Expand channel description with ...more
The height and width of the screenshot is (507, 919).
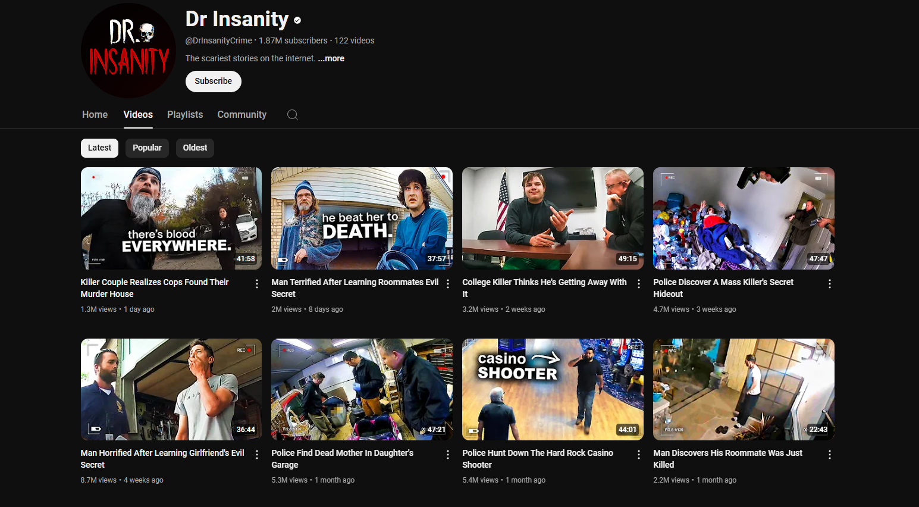pos(331,58)
